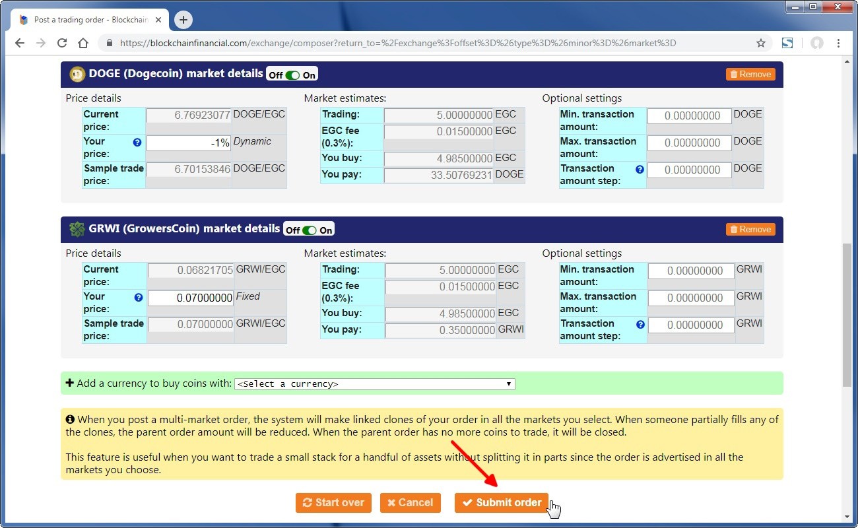
Task: Reload the page with refresh icon
Action: 62,43
